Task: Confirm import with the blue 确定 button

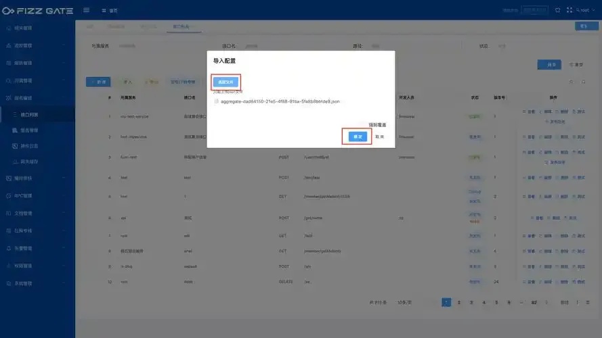Action: 358,137
